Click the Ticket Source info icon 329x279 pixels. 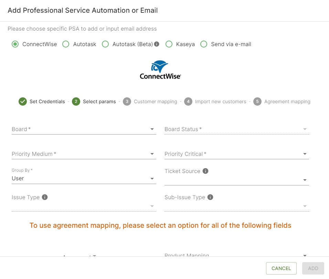pos(205,171)
